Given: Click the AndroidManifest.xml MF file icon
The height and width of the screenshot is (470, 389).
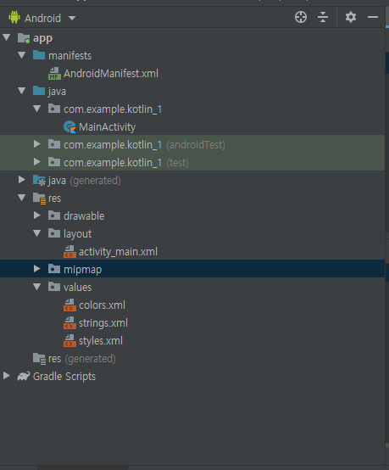Looking at the screenshot, I should (54, 74).
